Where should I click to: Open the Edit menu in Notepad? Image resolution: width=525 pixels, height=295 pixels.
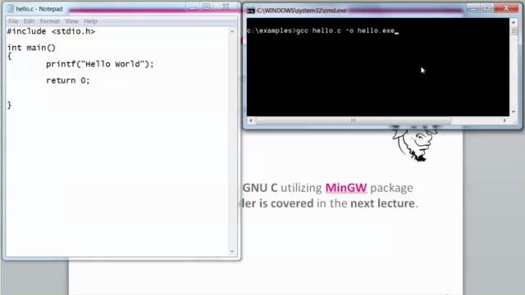point(29,21)
